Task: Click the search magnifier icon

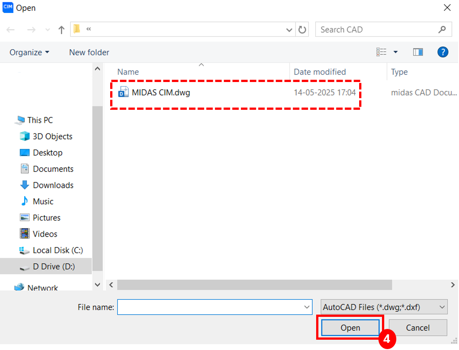Action: click(x=442, y=29)
